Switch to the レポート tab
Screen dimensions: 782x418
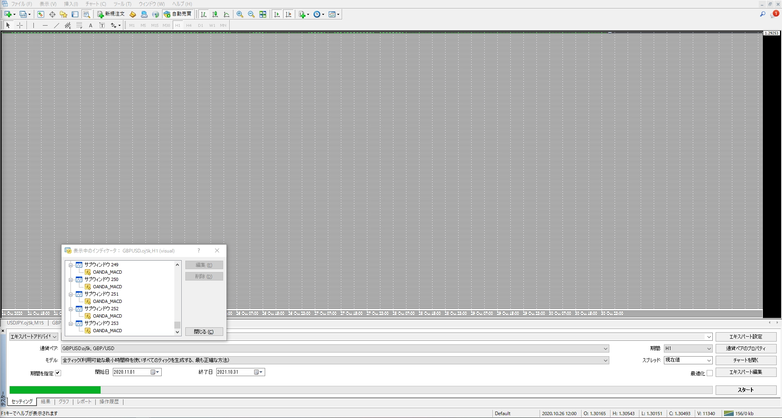(x=84, y=402)
